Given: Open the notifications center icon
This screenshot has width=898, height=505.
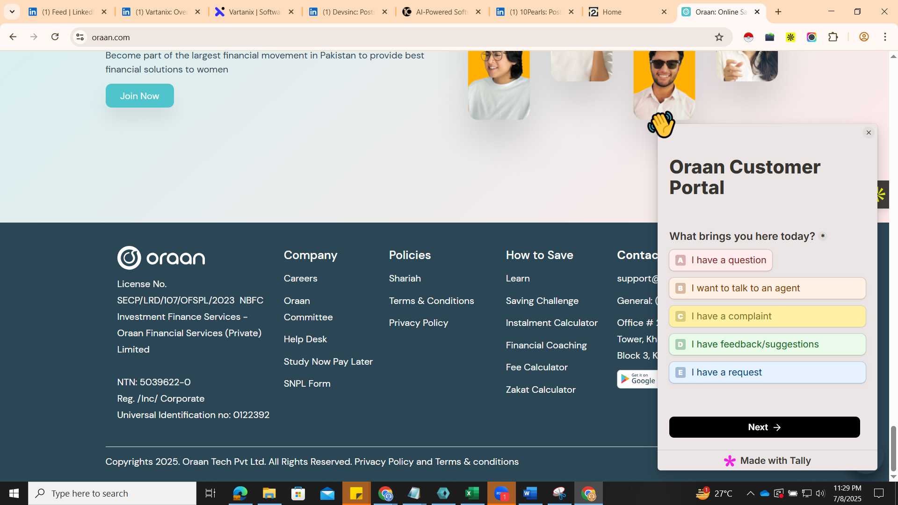Looking at the screenshot, I should coord(879,493).
